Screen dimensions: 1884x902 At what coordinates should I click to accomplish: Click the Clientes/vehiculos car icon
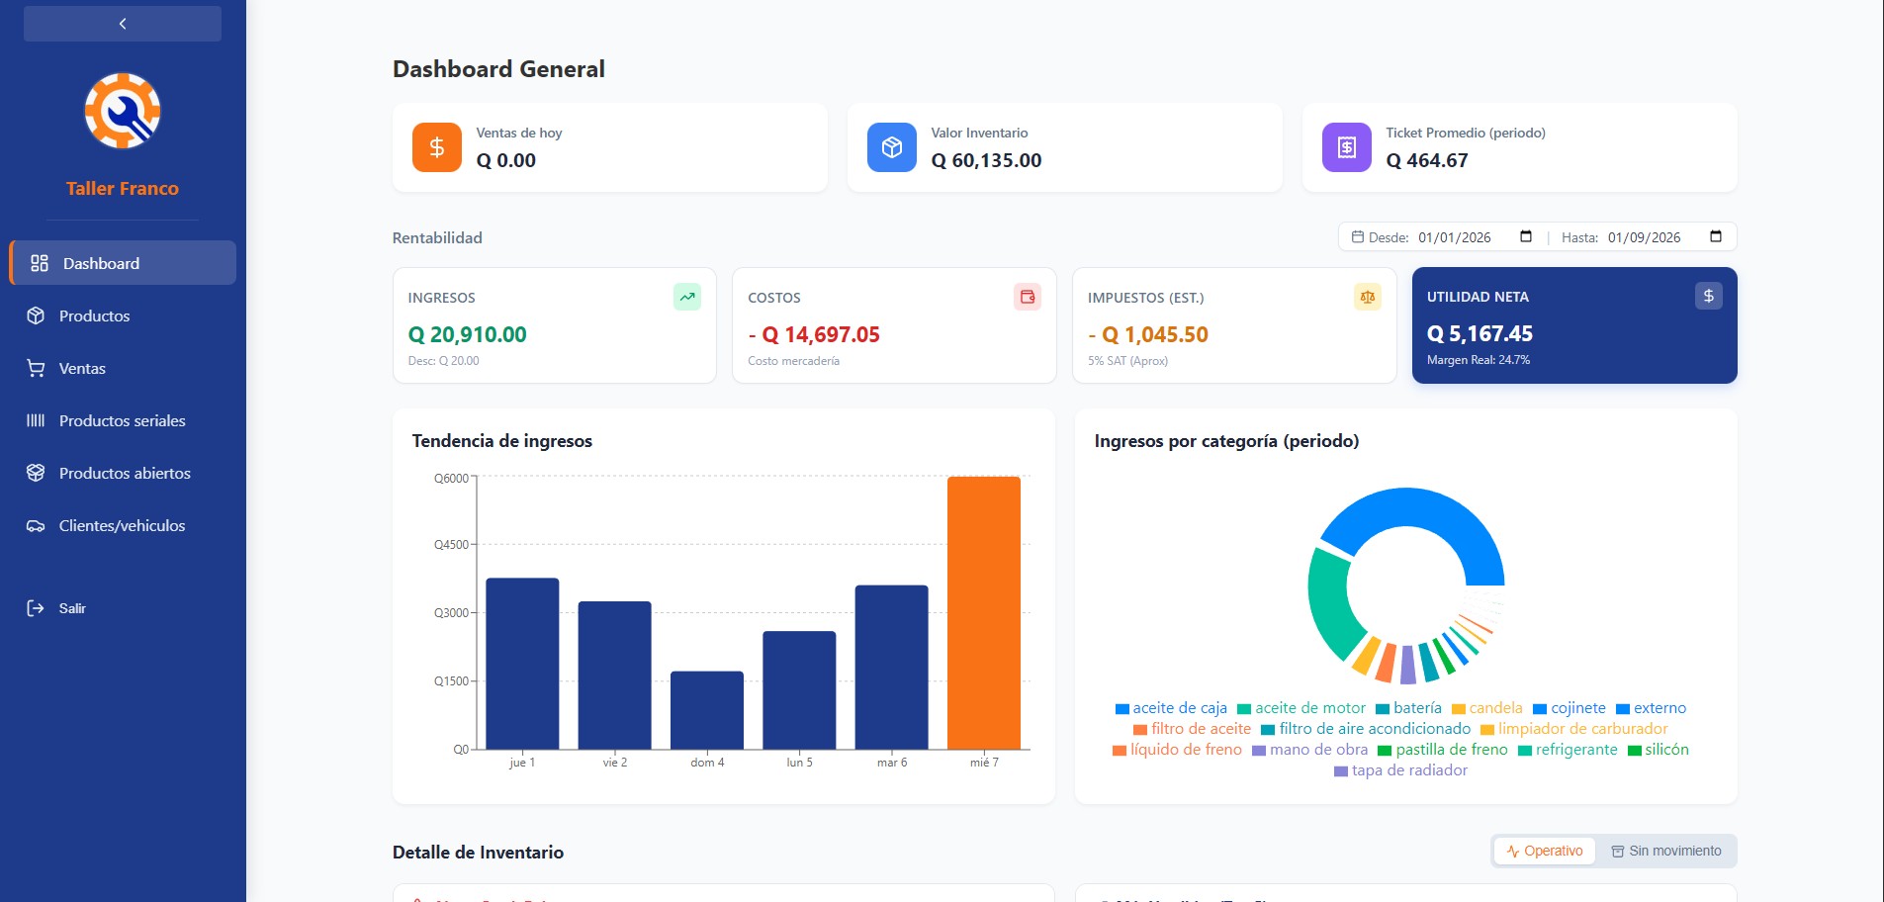[36, 525]
